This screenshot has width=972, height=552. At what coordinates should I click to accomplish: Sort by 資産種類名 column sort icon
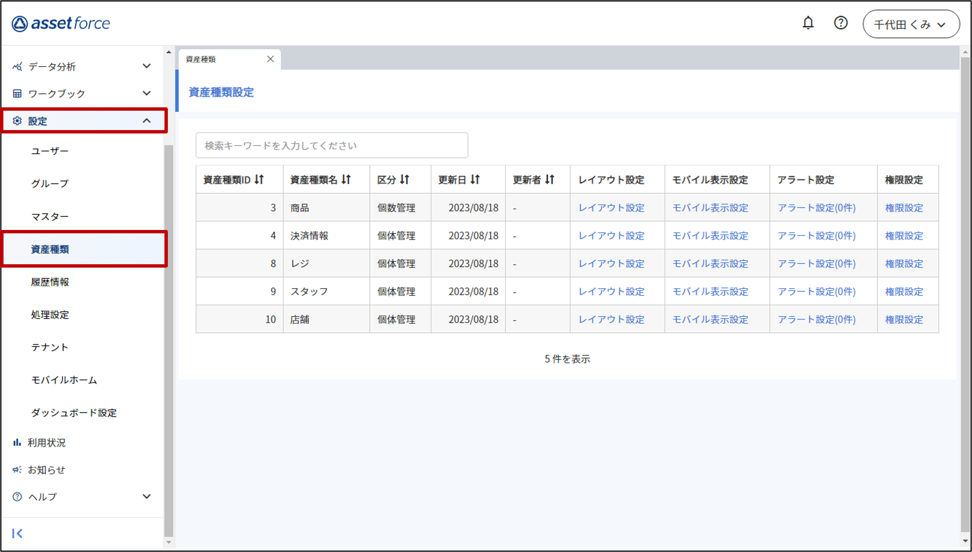pos(346,179)
